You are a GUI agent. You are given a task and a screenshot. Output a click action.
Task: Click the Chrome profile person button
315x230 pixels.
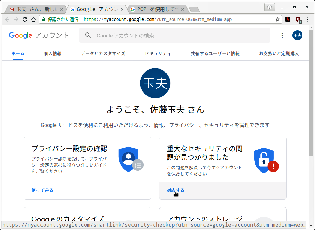pyautogui.click(x=270, y=7)
